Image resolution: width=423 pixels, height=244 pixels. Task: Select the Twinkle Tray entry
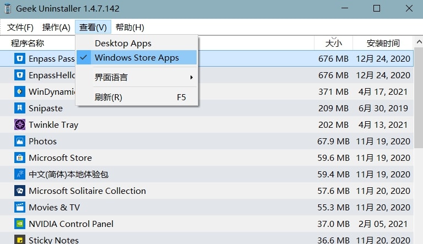53,124
